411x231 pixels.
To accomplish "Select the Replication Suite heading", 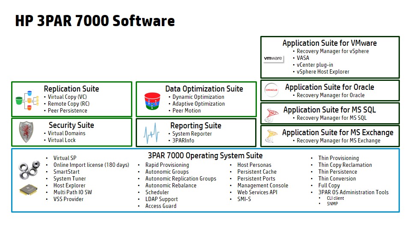I will click(x=71, y=89).
